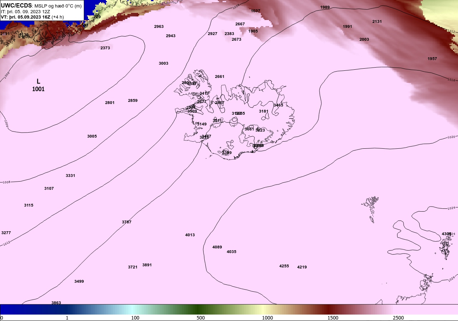This screenshot has height=321, width=458.
Task: Click the freezing level value 3107
Action: pos(49,188)
